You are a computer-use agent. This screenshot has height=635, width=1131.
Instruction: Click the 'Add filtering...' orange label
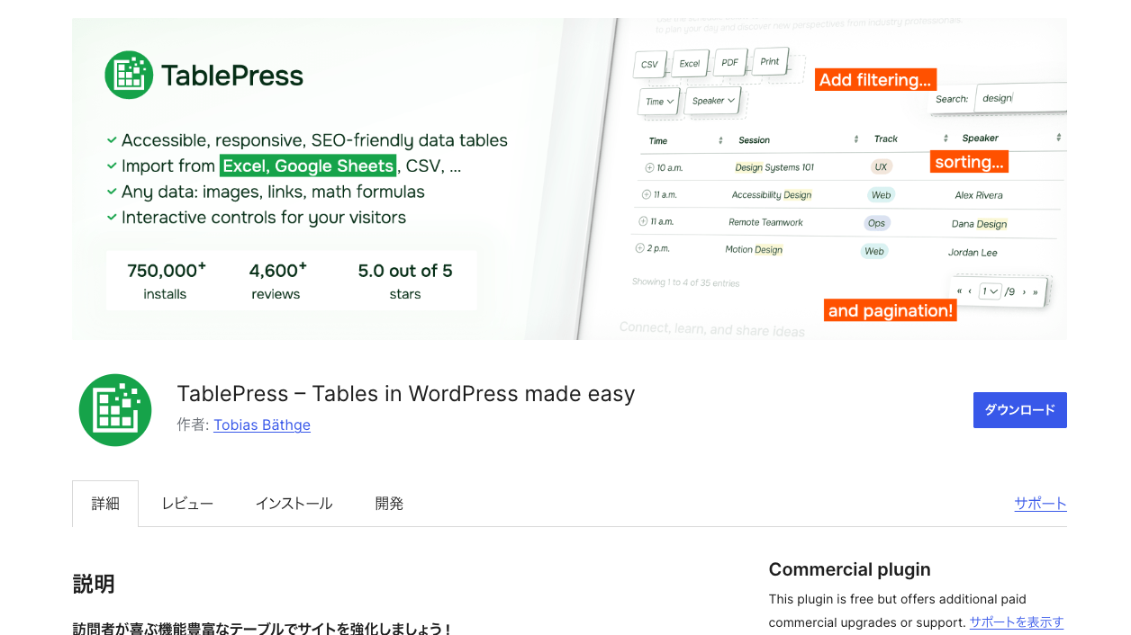coord(875,80)
